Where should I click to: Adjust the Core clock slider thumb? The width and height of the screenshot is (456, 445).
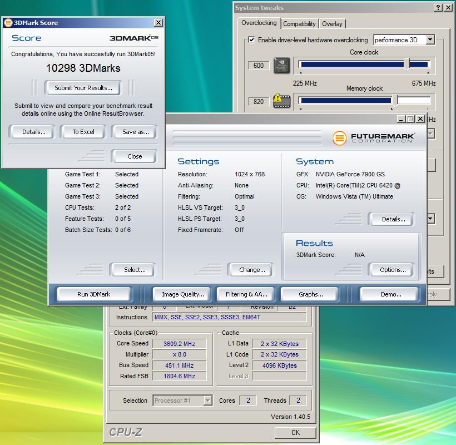pyautogui.click(x=407, y=65)
